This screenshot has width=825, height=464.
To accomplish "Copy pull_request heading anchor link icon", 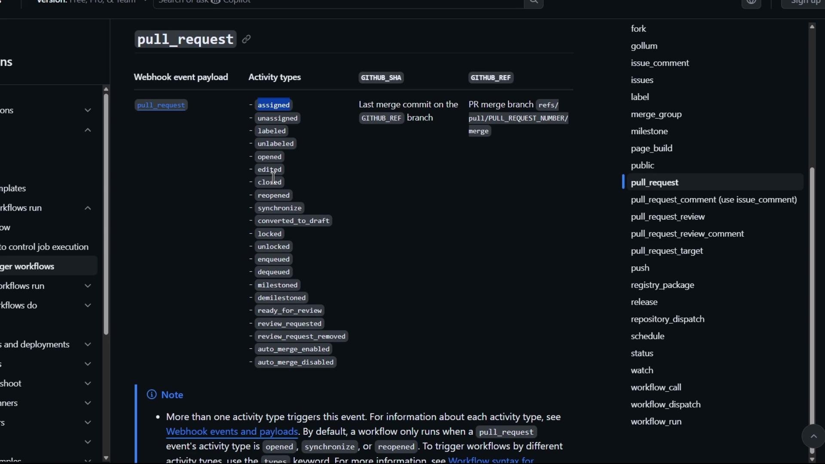I will point(246,39).
